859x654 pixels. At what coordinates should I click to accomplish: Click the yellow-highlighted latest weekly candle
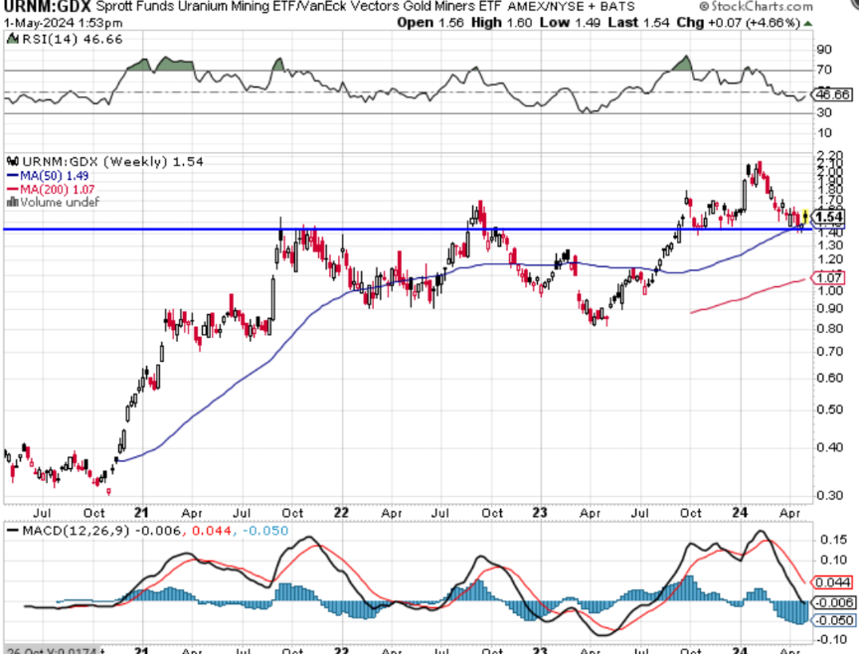[805, 218]
